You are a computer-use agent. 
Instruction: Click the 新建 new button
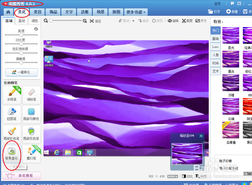tap(232, 12)
